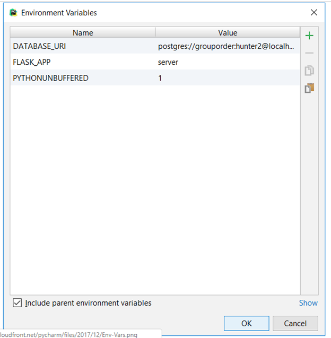Click the Value column header
The width and height of the screenshot is (331, 338).
228,32
